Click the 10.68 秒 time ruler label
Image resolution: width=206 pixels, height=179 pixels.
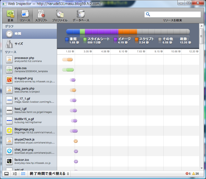pos(176,51)
